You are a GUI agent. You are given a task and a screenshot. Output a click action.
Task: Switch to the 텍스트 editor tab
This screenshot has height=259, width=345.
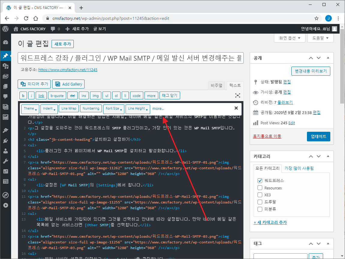click(235, 86)
